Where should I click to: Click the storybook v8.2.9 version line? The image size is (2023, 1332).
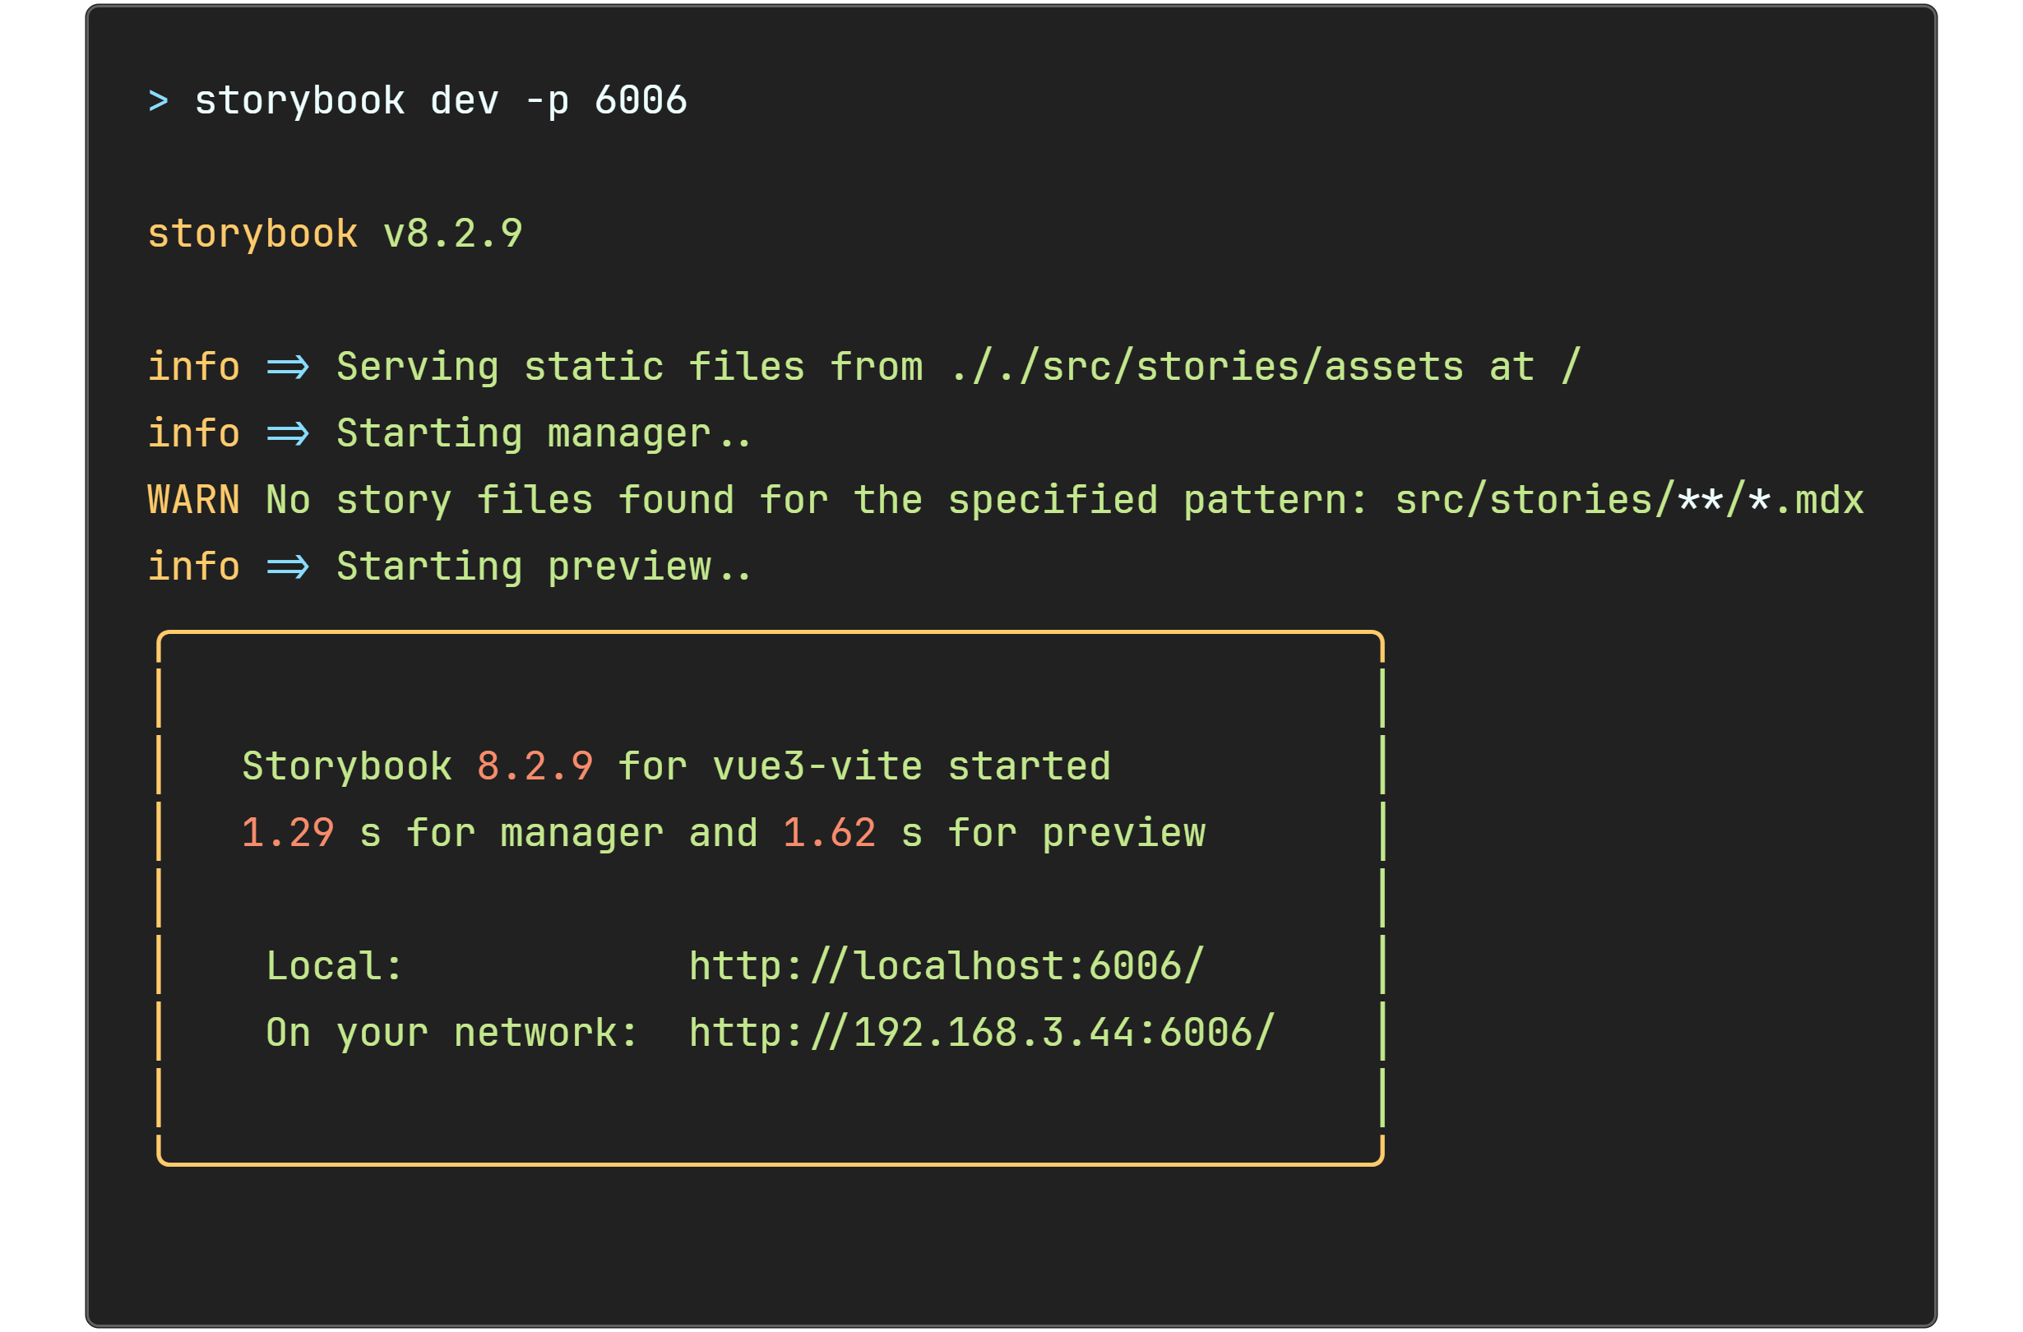pyautogui.click(x=335, y=234)
